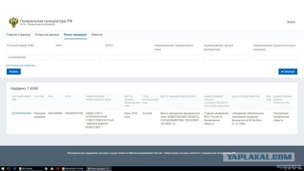Click the ОГРН table column header
Screen dimensions: 304x171
67,96
